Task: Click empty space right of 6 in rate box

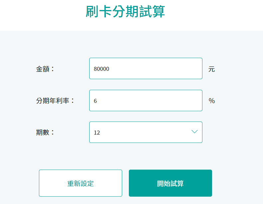Action: [x=149, y=100]
